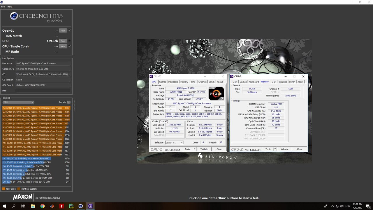Viewport: 373px width, 210px height.
Task: Toggle the CPU test checkmark
Action: click(69, 41)
